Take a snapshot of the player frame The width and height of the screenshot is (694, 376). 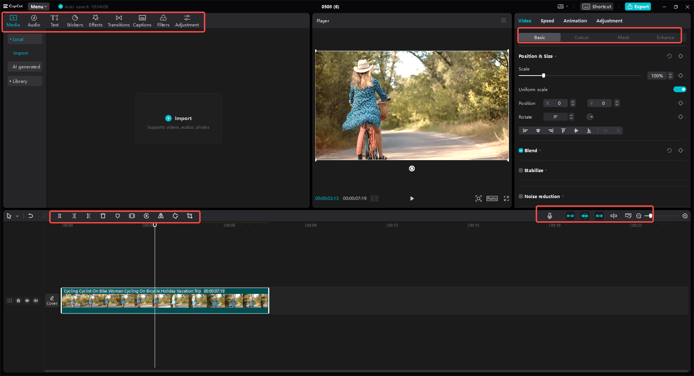478,198
